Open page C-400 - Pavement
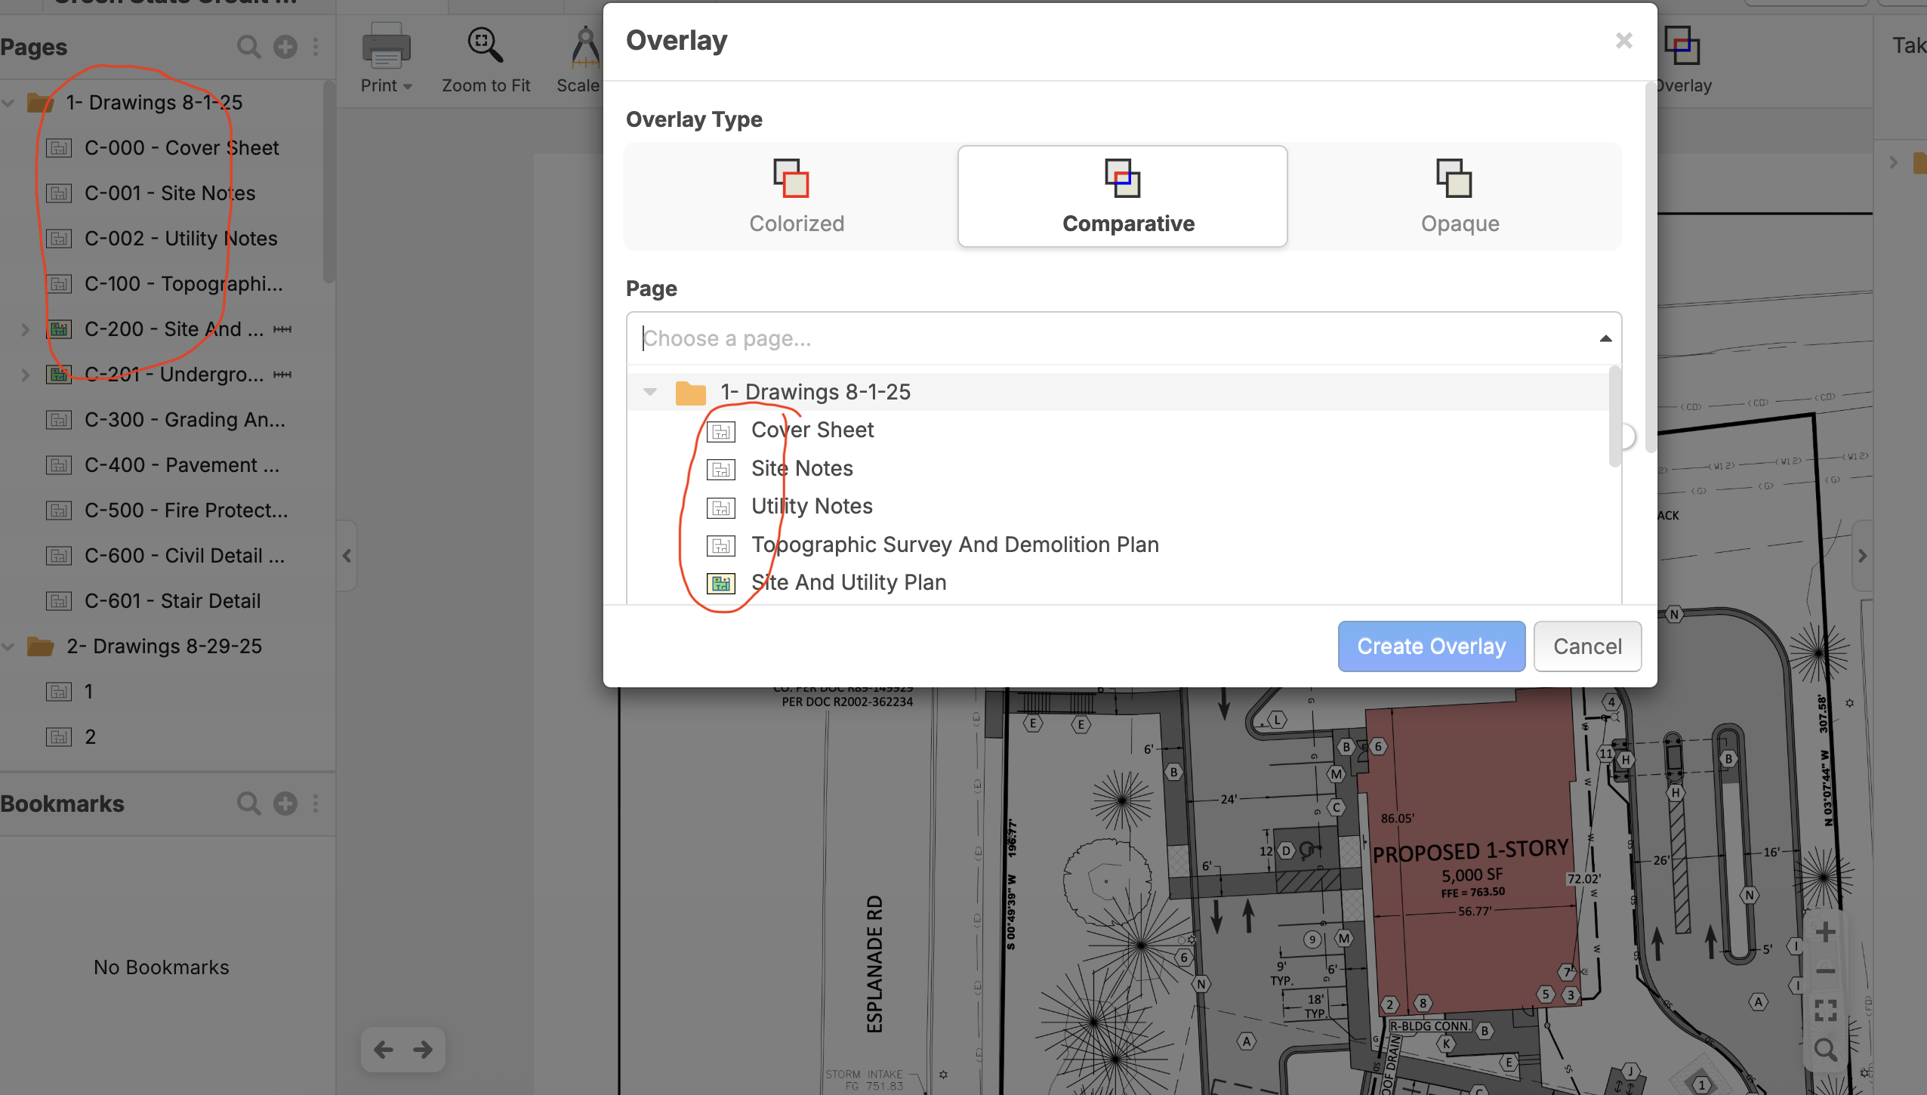 (x=182, y=465)
